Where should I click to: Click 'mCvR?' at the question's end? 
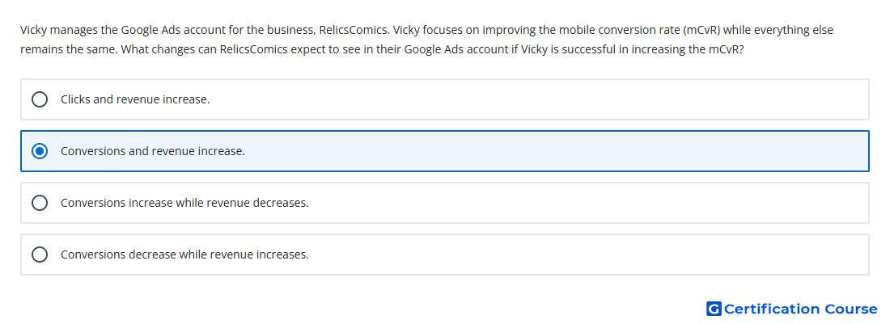727,49
